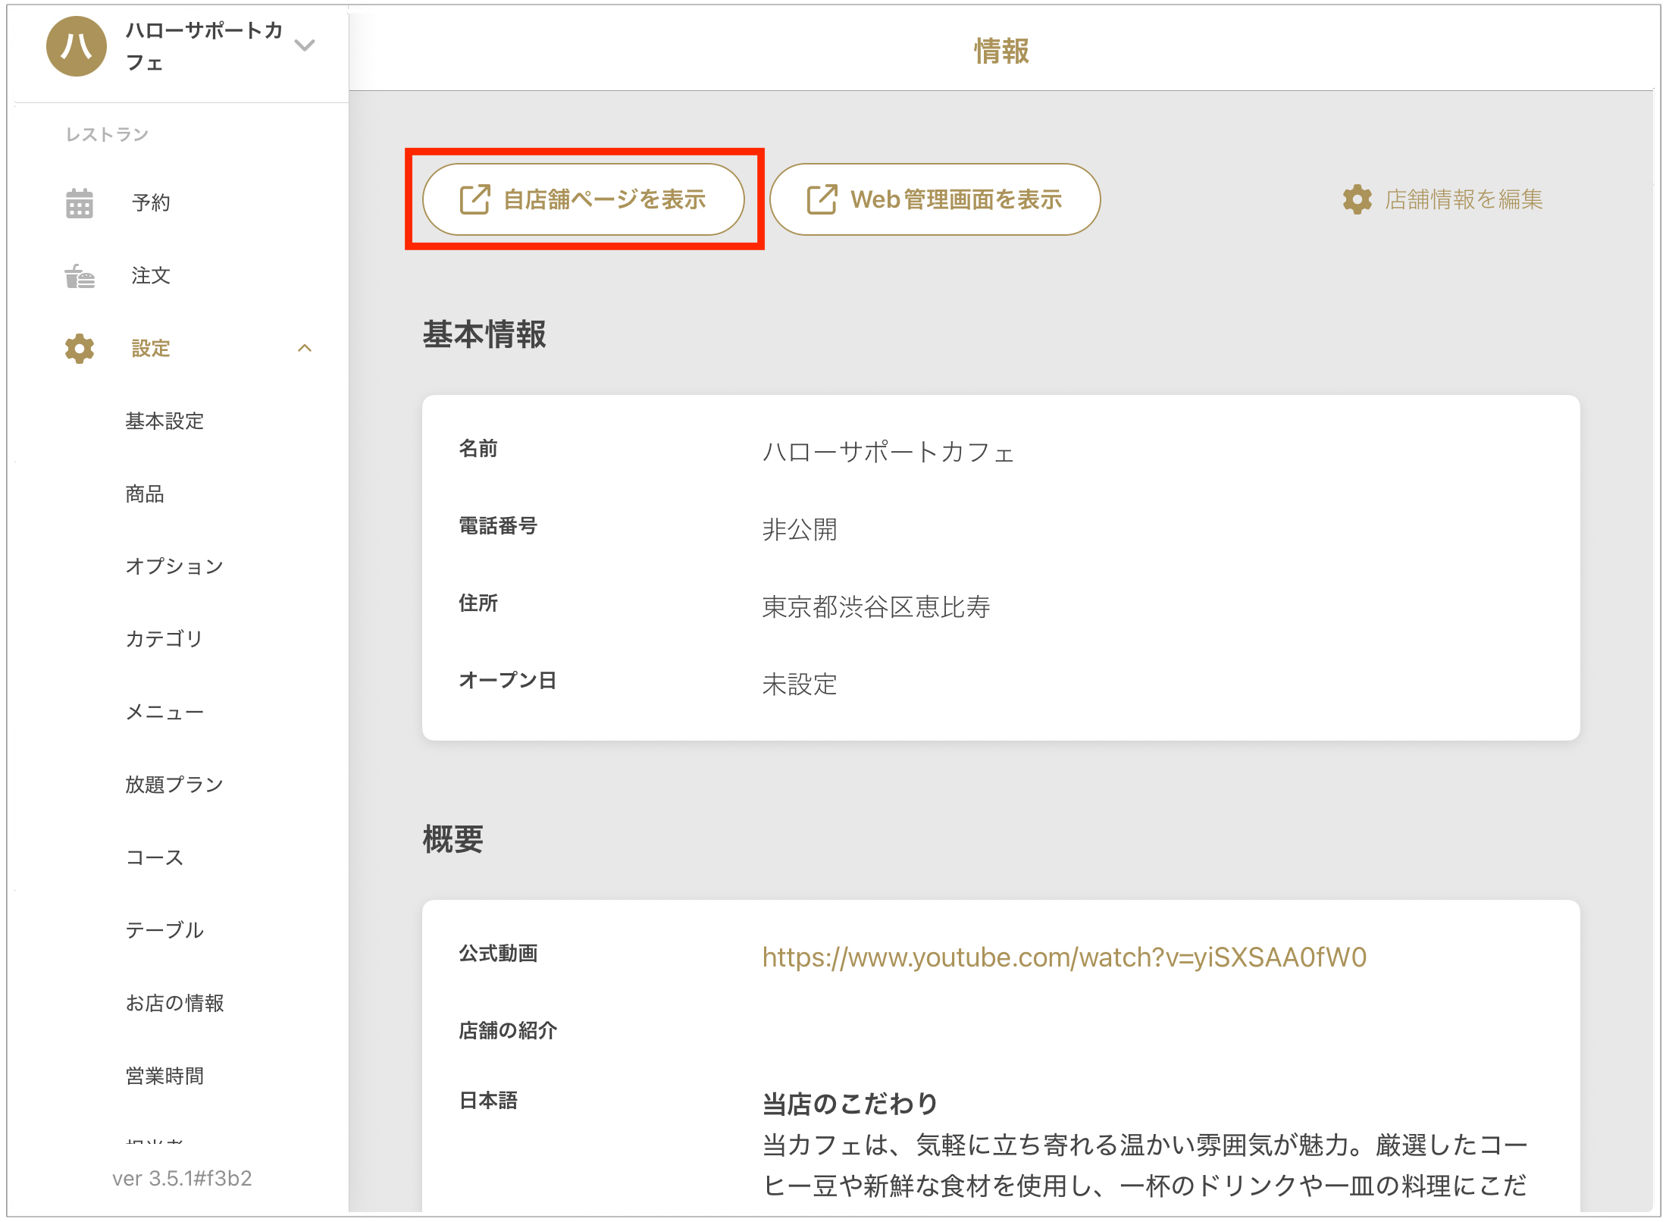This screenshot has width=1666, height=1222.
Task: Click the gear icon beside 設定
Action: (x=79, y=349)
